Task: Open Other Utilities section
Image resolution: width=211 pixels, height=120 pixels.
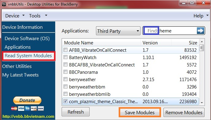Action: pos(17,66)
